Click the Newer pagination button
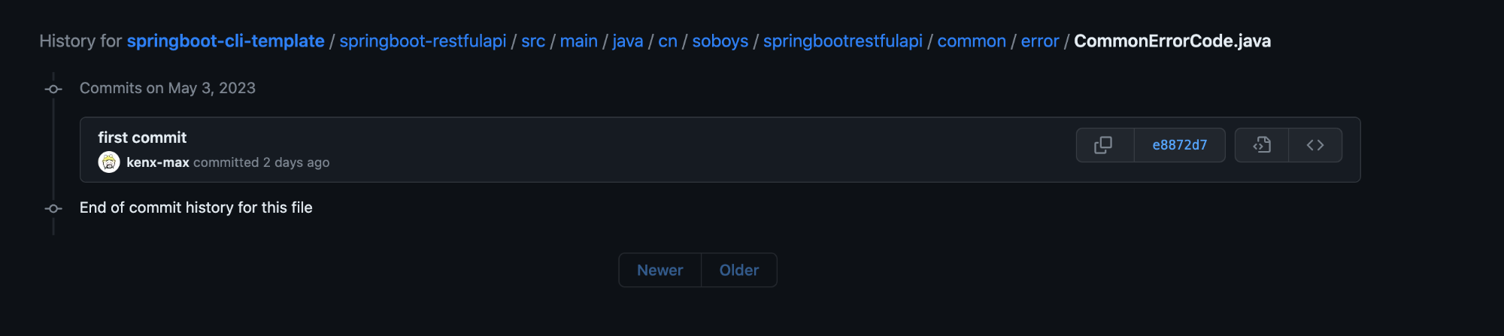Image resolution: width=1504 pixels, height=336 pixels. [660, 270]
